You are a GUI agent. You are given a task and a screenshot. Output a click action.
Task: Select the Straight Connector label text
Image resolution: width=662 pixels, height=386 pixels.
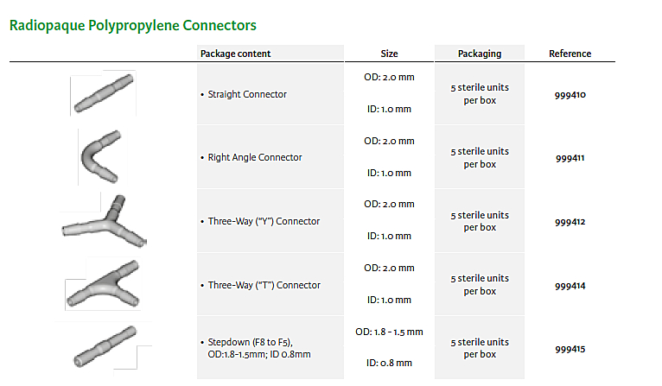pos(247,94)
